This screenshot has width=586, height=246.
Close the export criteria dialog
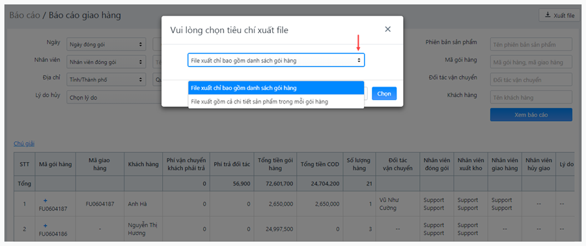[387, 29]
